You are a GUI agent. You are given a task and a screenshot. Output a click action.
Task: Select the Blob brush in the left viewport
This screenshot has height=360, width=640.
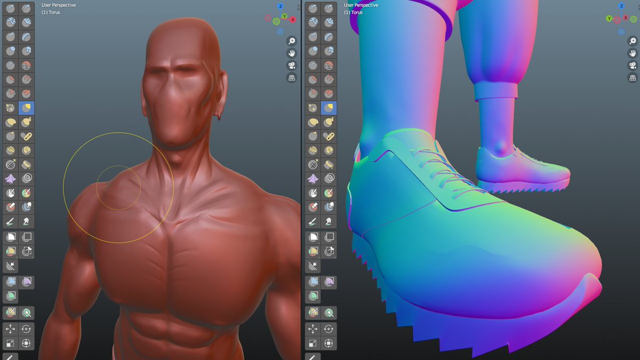(26, 51)
